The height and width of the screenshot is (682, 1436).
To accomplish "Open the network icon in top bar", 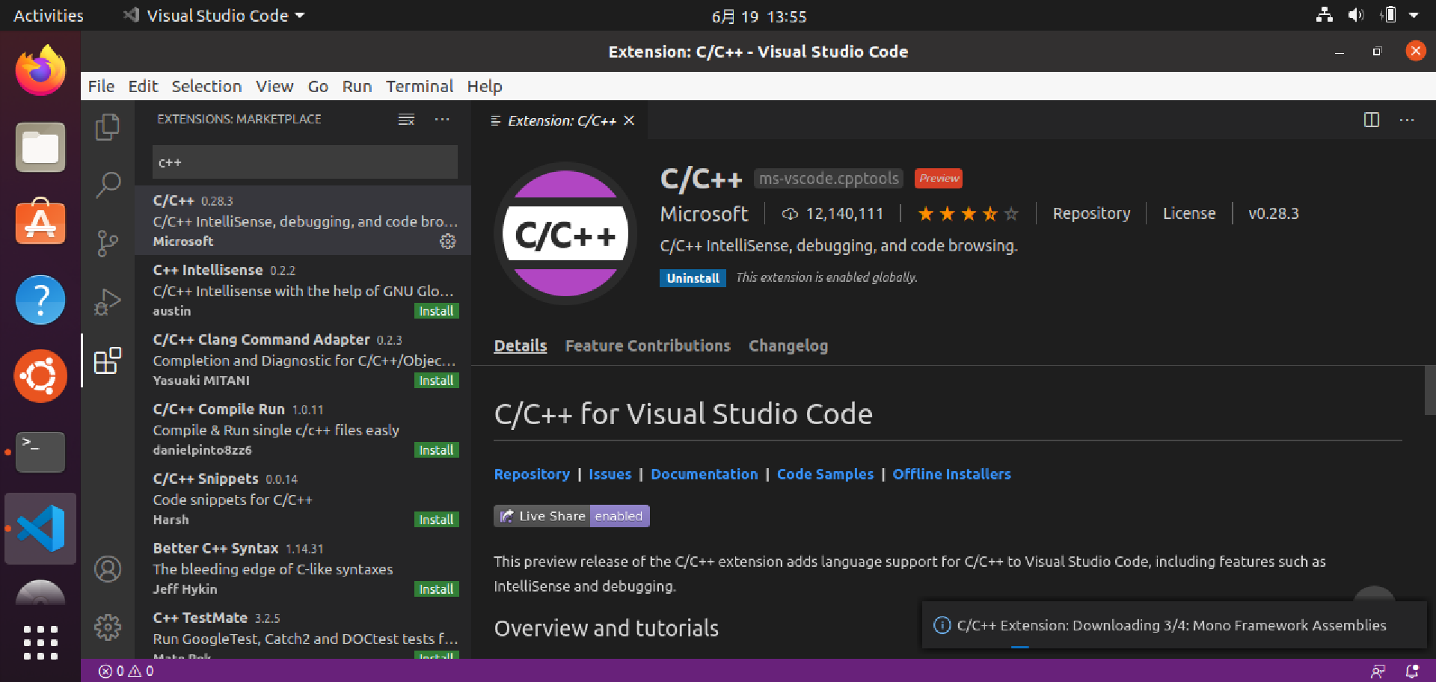I will coord(1324,15).
